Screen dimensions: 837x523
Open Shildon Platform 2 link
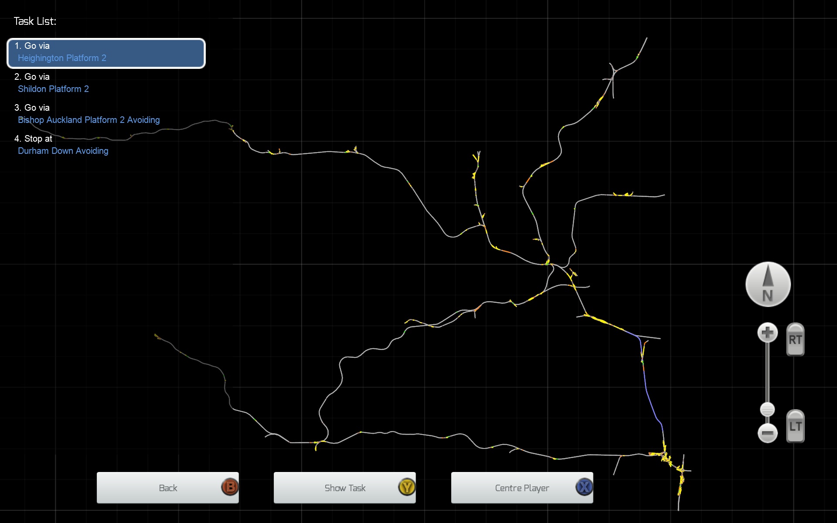53,89
